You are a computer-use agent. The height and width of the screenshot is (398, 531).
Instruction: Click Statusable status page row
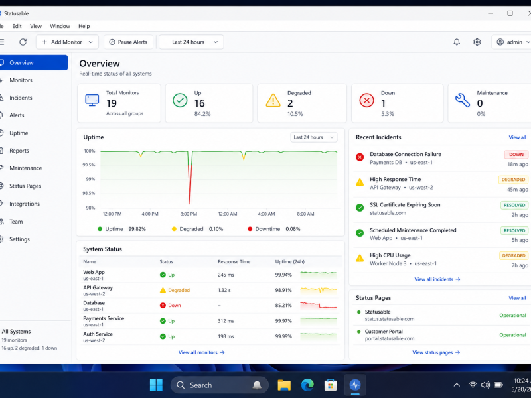(441, 316)
